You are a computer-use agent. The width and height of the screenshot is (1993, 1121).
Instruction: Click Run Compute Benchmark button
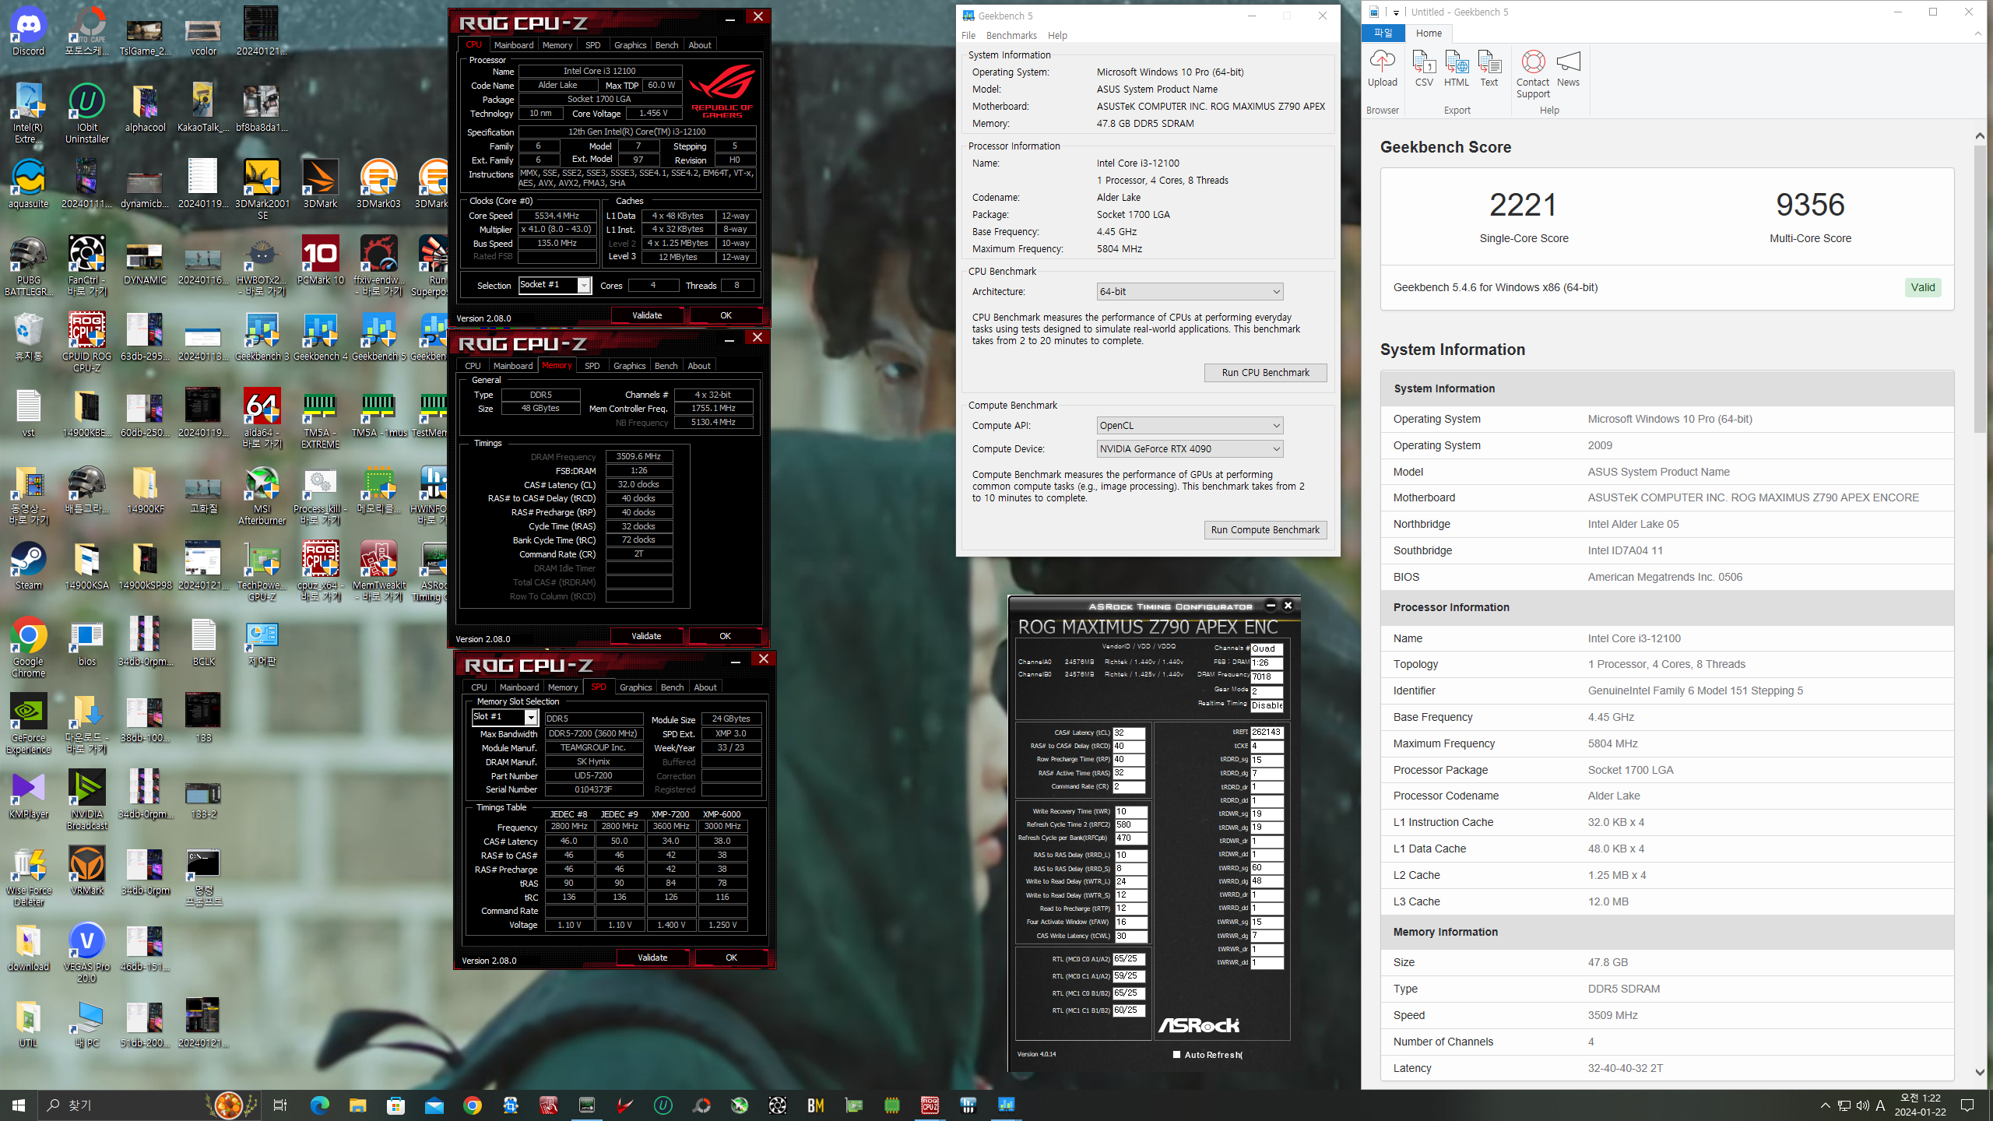click(1265, 530)
